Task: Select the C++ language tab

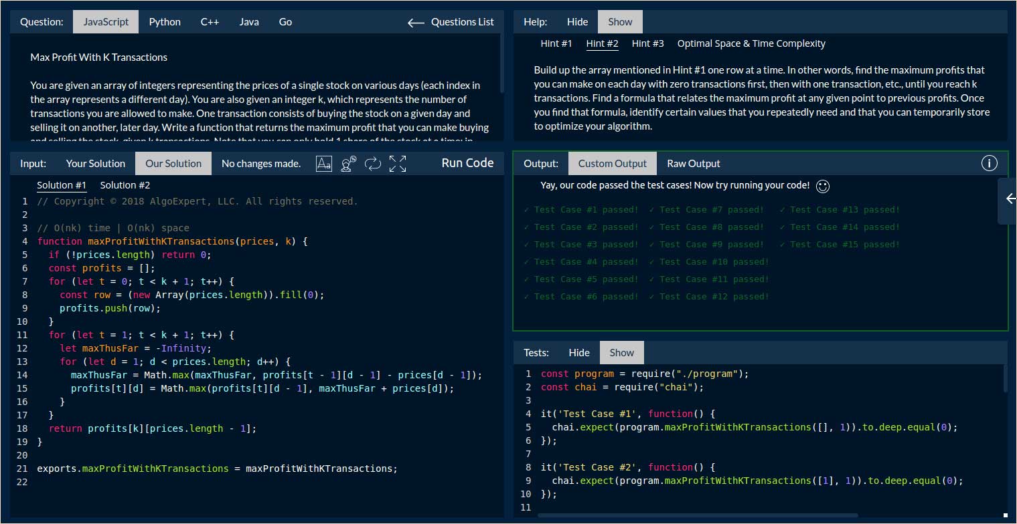Action: coord(210,22)
